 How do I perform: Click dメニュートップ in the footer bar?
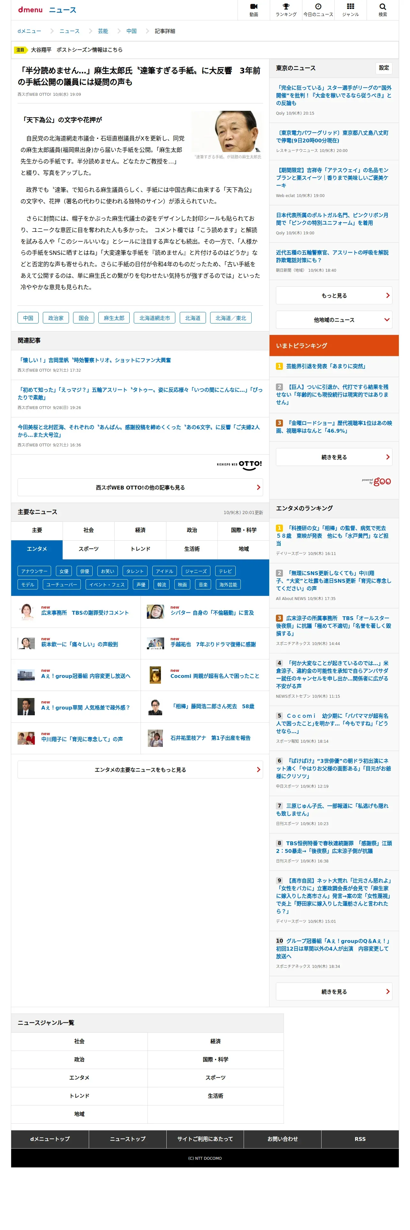[x=50, y=1139]
